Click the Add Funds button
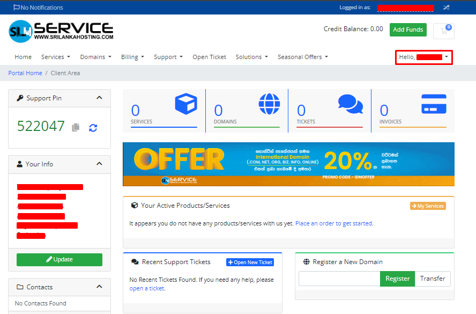Viewport: 476px width, 314px height. click(x=408, y=30)
